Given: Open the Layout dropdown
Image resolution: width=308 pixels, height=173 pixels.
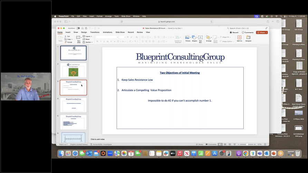Looking at the screenshot, I should tap(87, 36).
